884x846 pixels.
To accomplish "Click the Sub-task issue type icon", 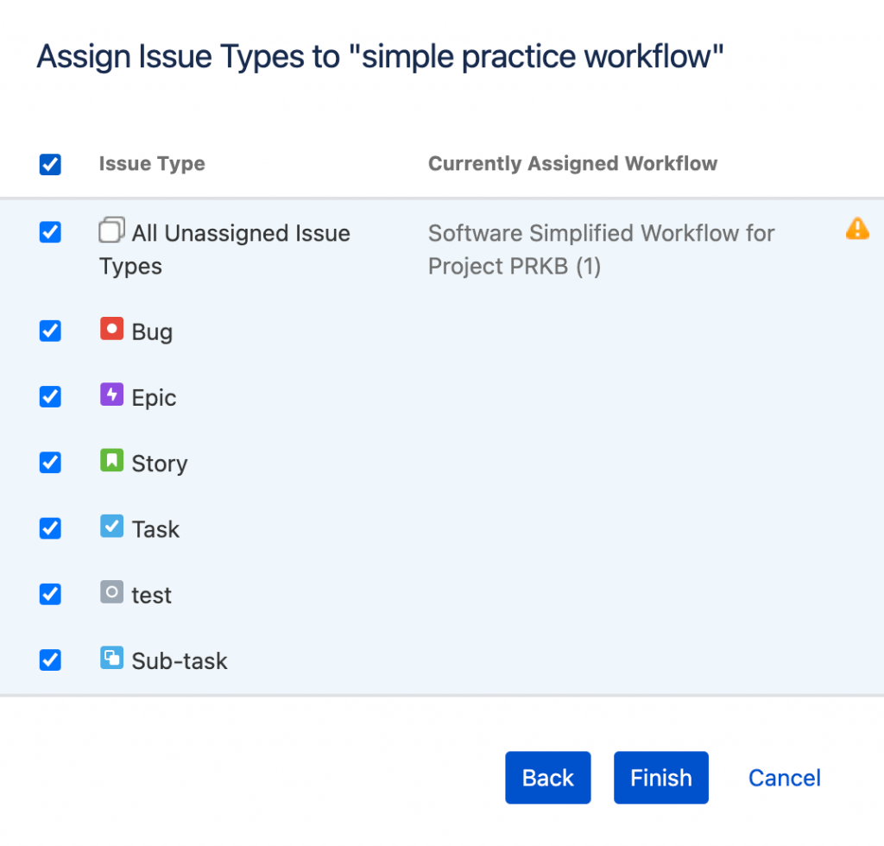I will click(x=111, y=658).
